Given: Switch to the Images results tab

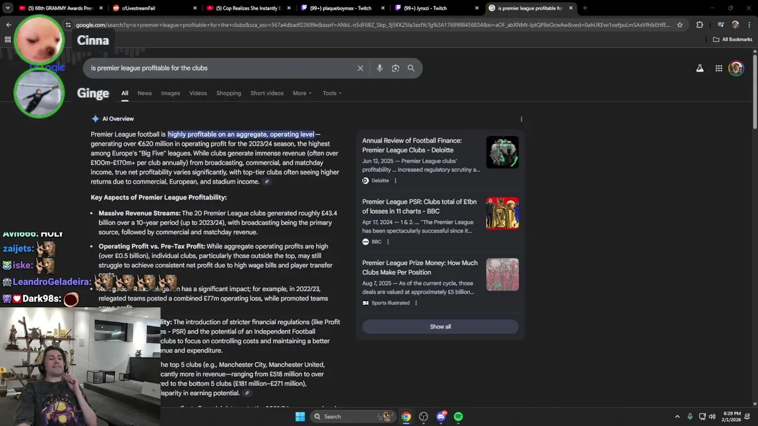Looking at the screenshot, I should tap(171, 93).
